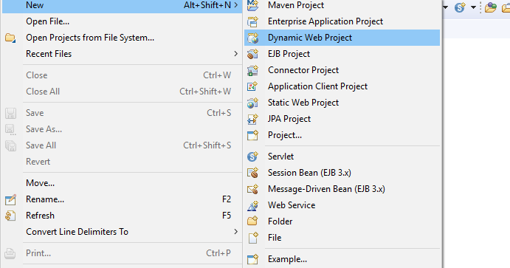Click the Web Service icon
Image resolution: width=510 pixels, height=268 pixels.
click(x=252, y=205)
